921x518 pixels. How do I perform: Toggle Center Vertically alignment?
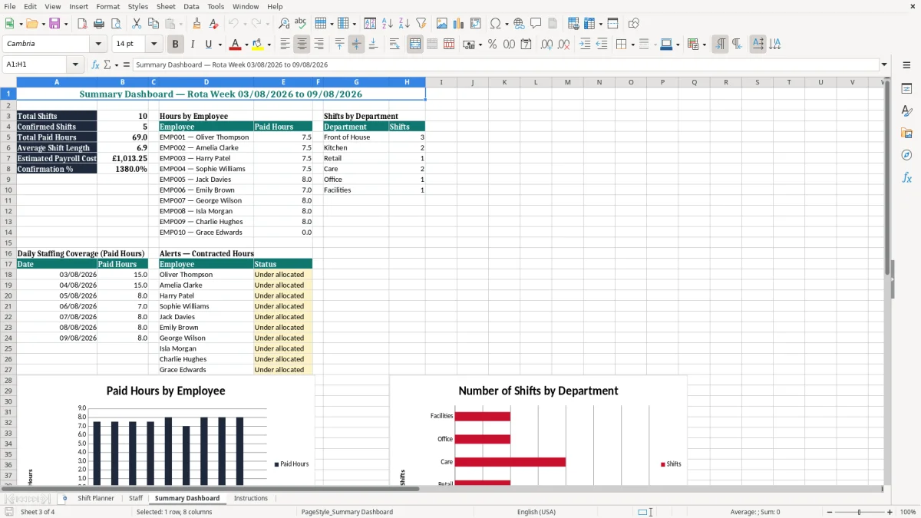(x=356, y=45)
